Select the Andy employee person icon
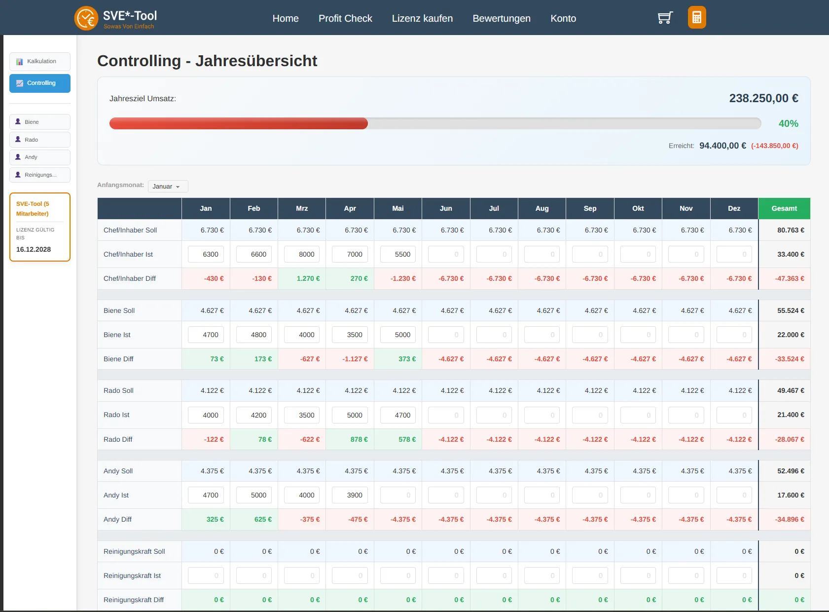 tap(18, 157)
